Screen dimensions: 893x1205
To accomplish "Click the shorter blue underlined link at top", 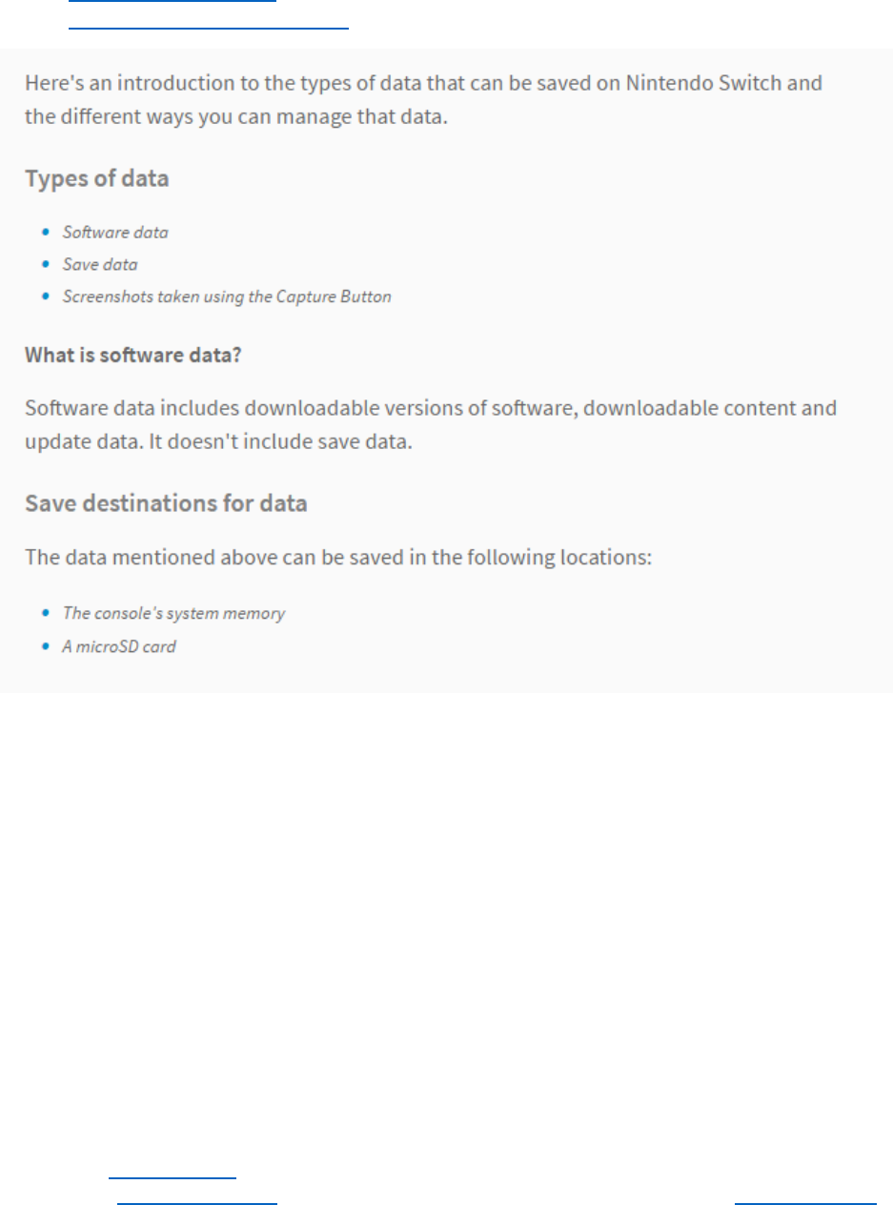I will (x=173, y=2).
